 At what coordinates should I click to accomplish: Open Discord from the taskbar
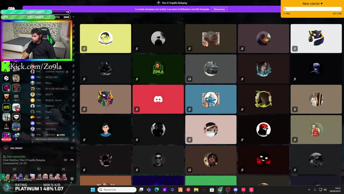[x=236, y=190]
